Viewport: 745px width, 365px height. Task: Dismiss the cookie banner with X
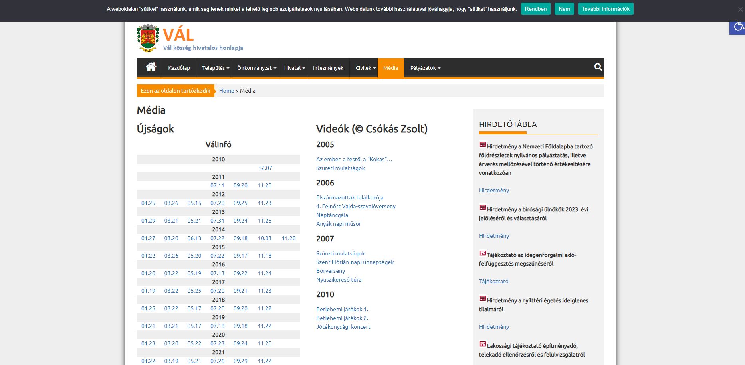pos(740,9)
